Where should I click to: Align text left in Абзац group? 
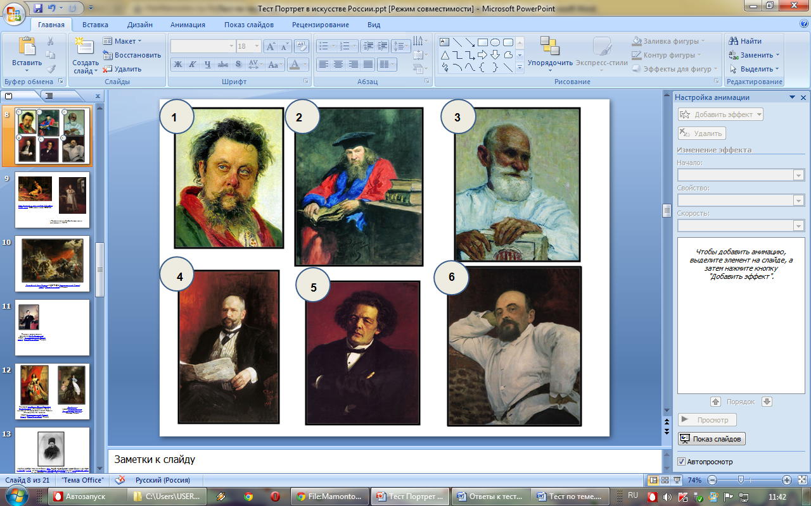coord(324,65)
